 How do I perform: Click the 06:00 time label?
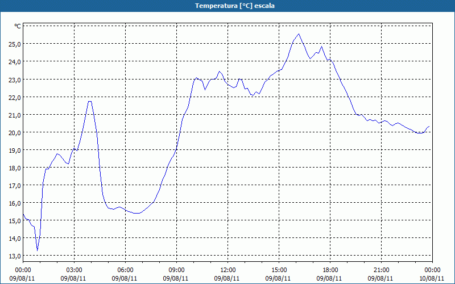(x=125, y=270)
